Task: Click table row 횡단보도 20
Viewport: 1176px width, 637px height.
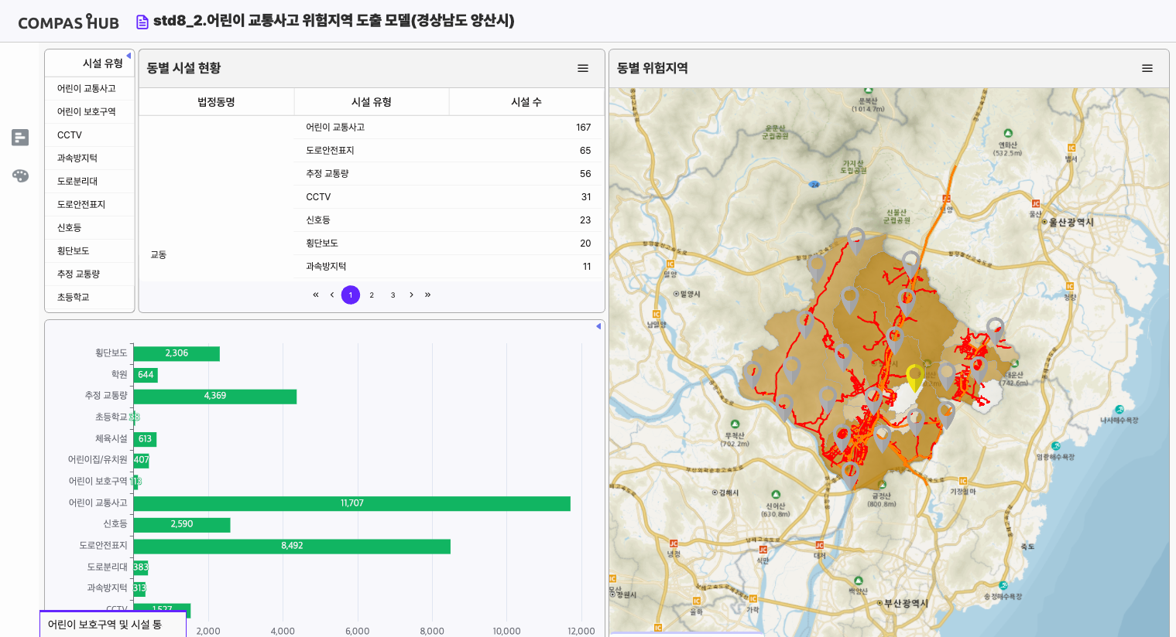Action: point(448,243)
